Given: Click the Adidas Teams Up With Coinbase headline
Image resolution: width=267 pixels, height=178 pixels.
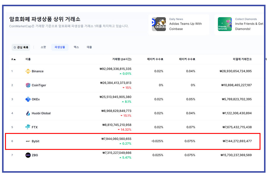Looking at the screenshot, I should click(185, 26).
